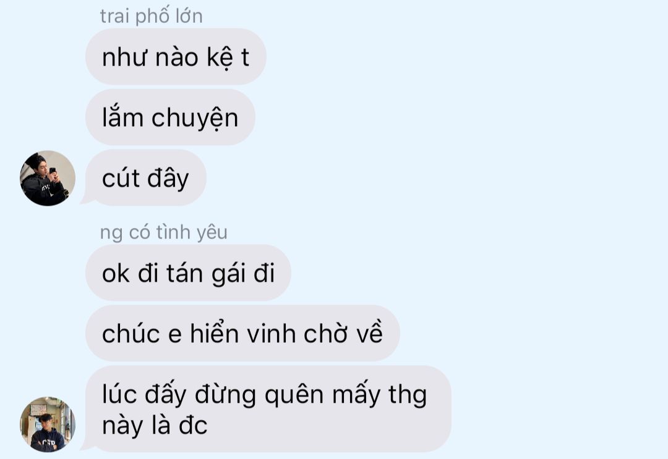668x459 pixels.
Task: Select 'chúc e hiển vinh chờ về' message
Action: tap(242, 333)
